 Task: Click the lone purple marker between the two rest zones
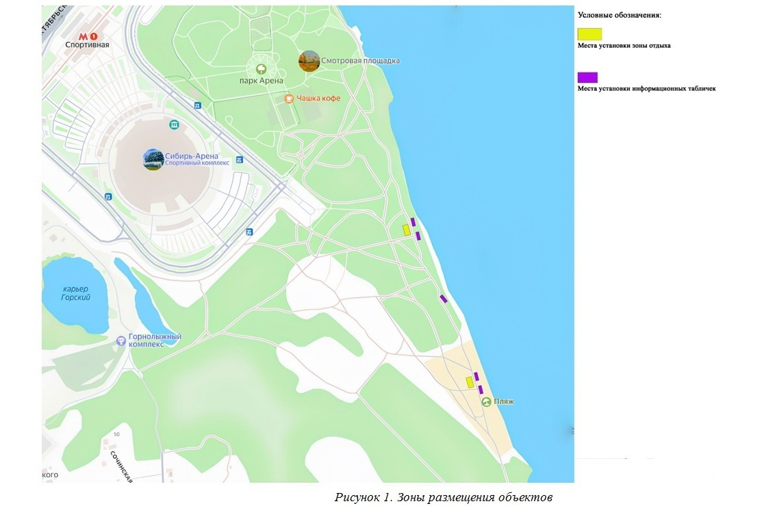click(444, 298)
